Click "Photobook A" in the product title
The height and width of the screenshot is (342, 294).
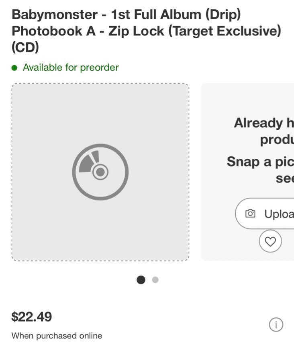pos(53,31)
